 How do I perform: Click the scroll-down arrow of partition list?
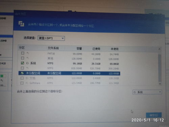tap(160, 84)
